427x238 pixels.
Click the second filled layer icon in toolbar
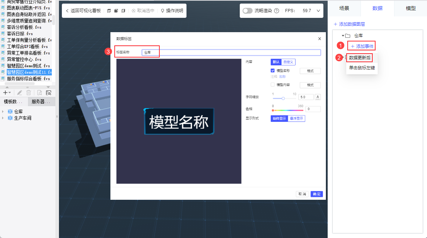[x=116, y=11]
